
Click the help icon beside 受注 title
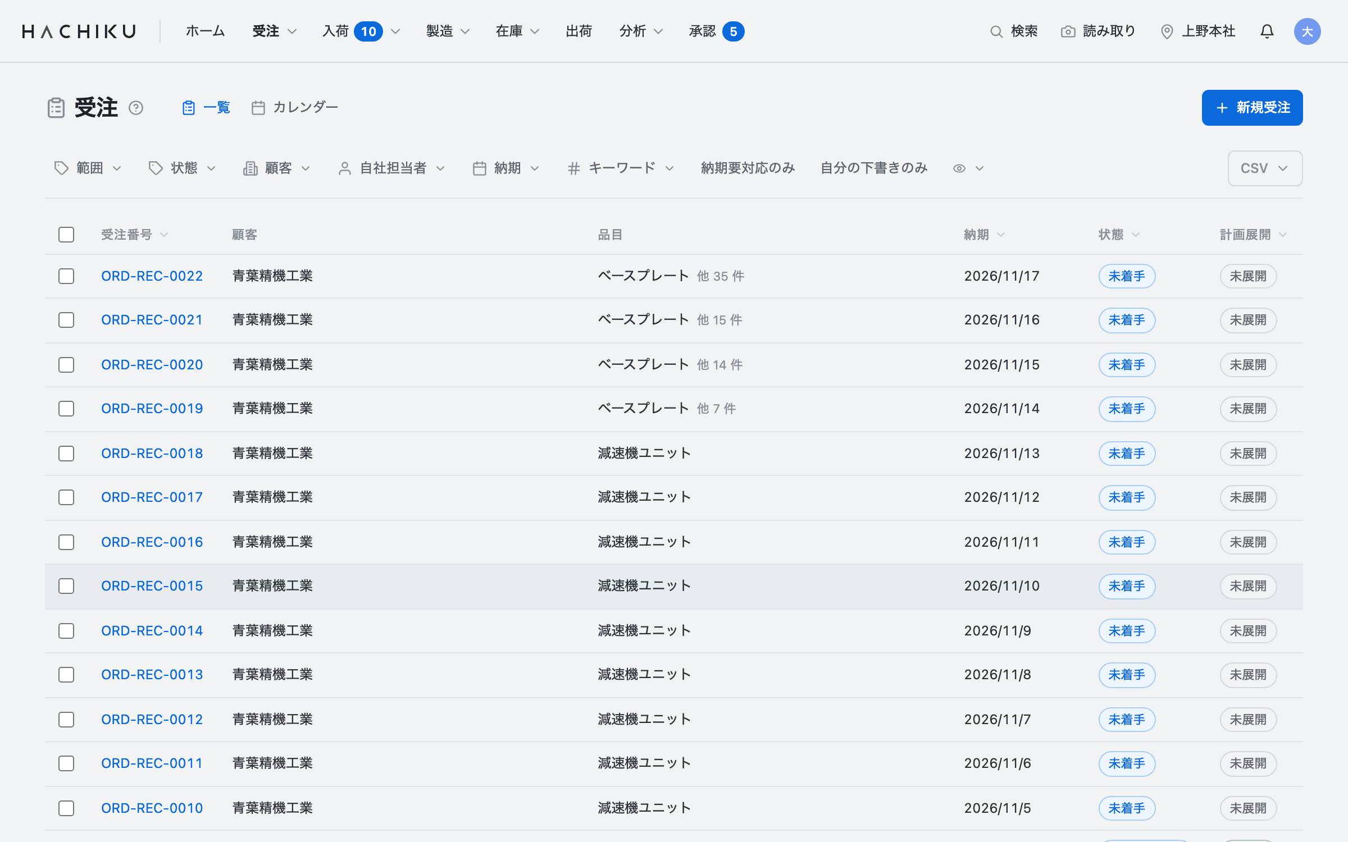(x=136, y=108)
